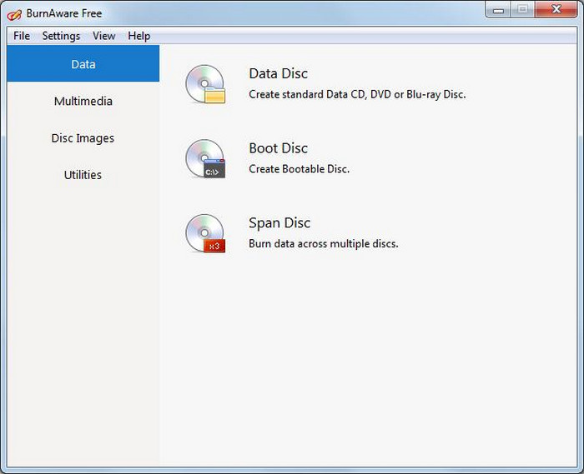Click the Span Disc icon with x3 badge
Viewport: 584px width, 474px height.
pyautogui.click(x=205, y=233)
